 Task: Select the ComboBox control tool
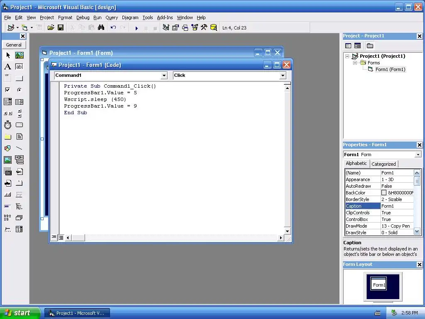point(8,102)
